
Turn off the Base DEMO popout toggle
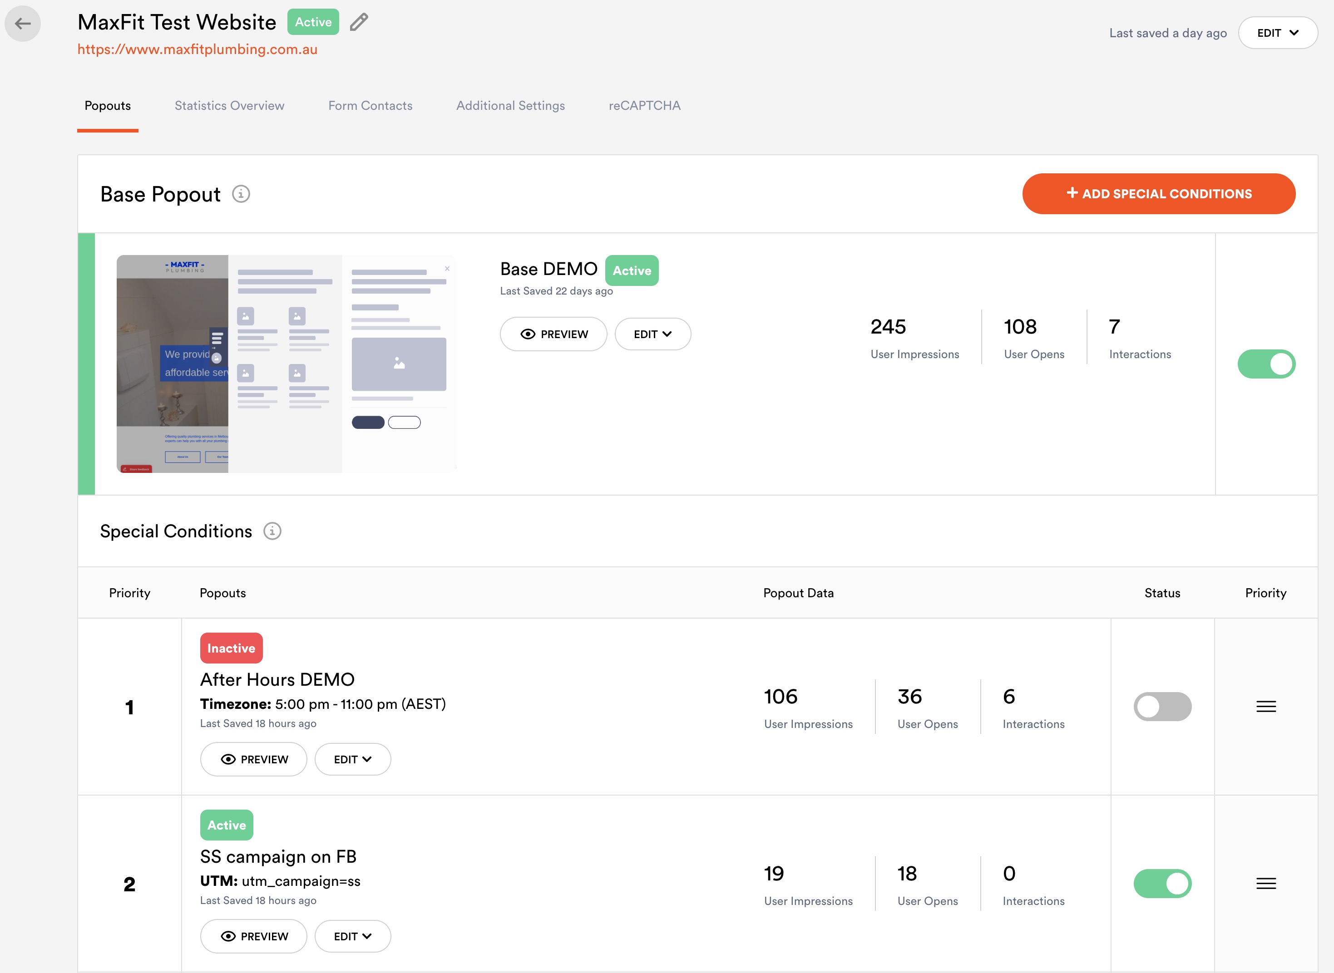(1266, 364)
